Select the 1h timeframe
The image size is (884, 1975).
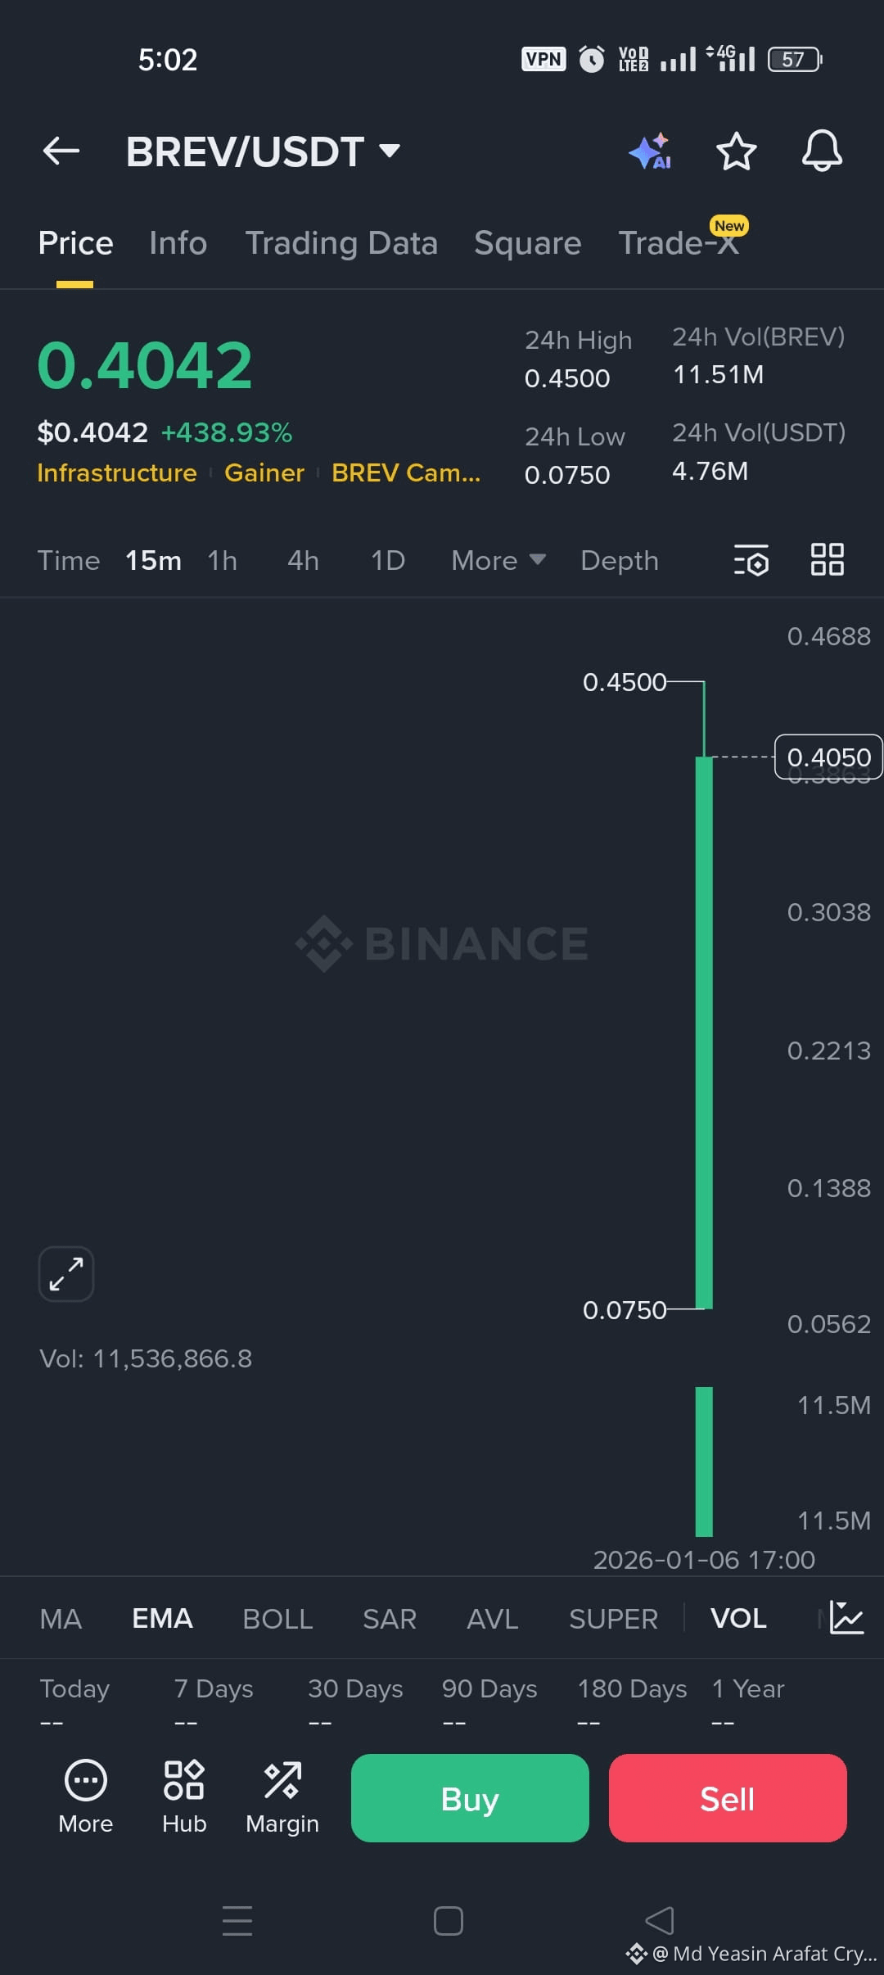coord(223,561)
